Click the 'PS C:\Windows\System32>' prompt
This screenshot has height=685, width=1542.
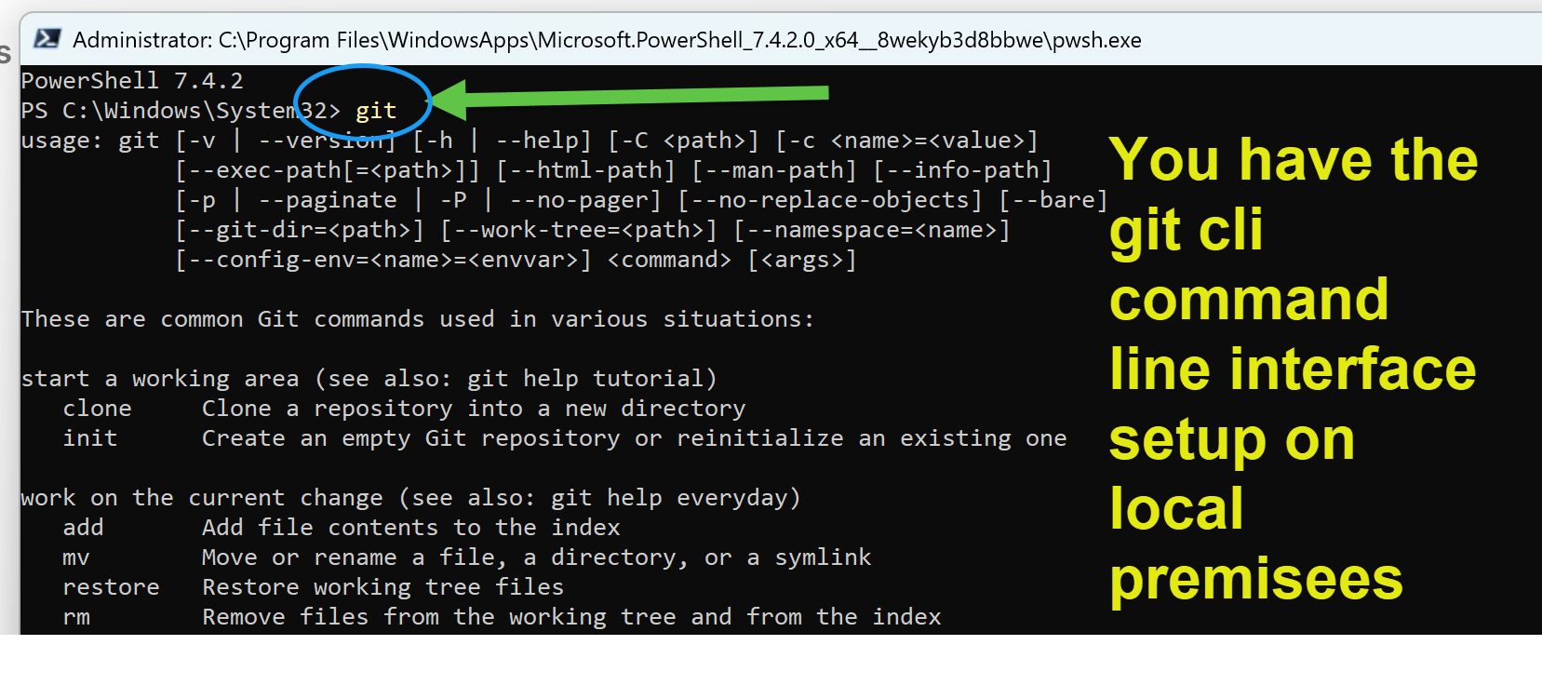(181, 111)
